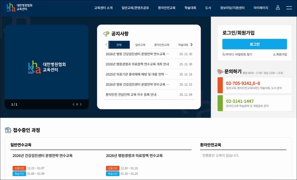
Task: Click the blue 로그인 button
Action: click(x=254, y=44)
